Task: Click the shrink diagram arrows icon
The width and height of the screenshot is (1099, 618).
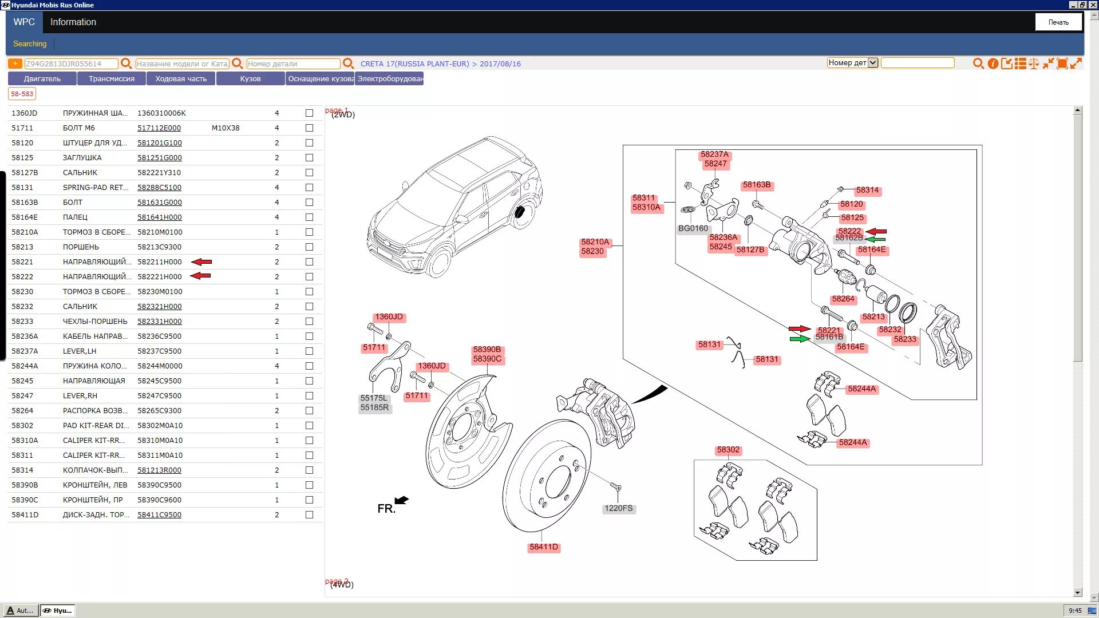Action: tap(1048, 64)
